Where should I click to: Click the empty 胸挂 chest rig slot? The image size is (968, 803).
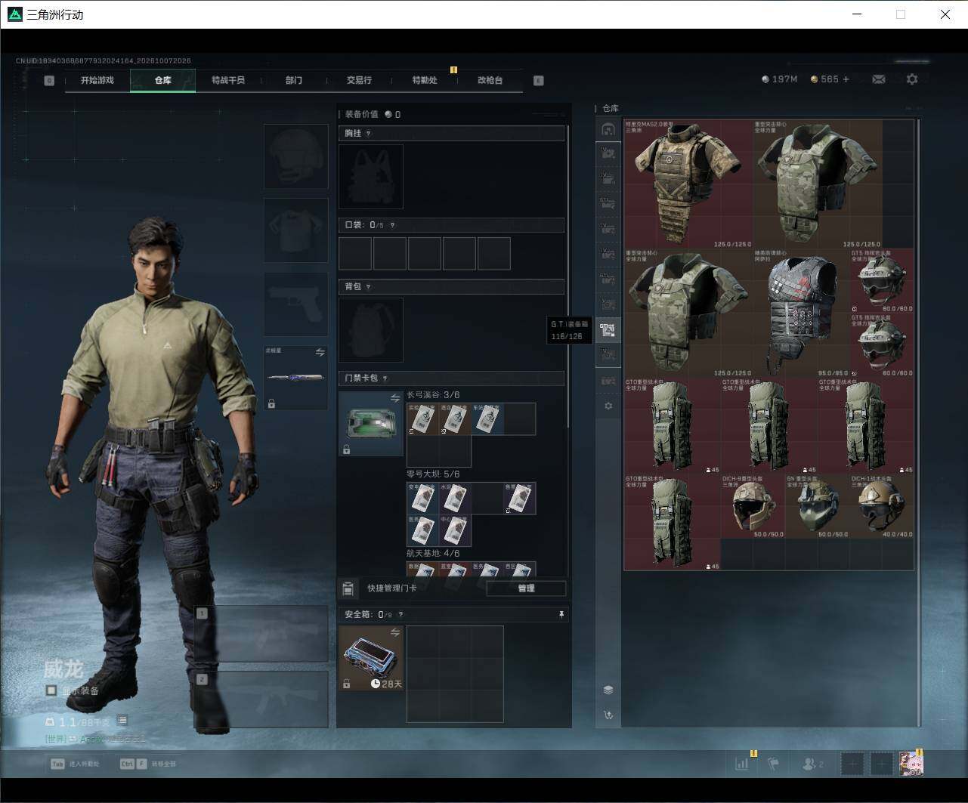pos(371,177)
